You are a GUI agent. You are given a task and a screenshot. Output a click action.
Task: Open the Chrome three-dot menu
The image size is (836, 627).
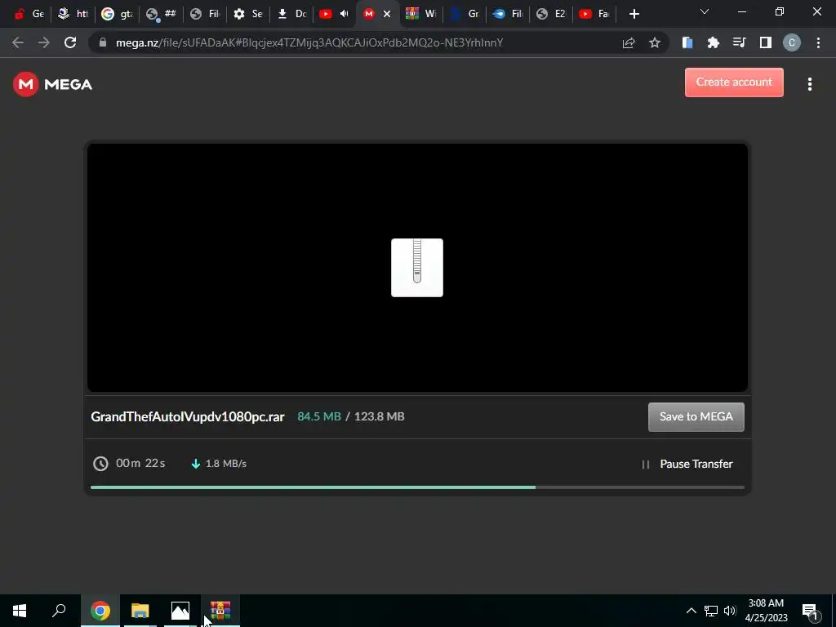[x=818, y=42]
